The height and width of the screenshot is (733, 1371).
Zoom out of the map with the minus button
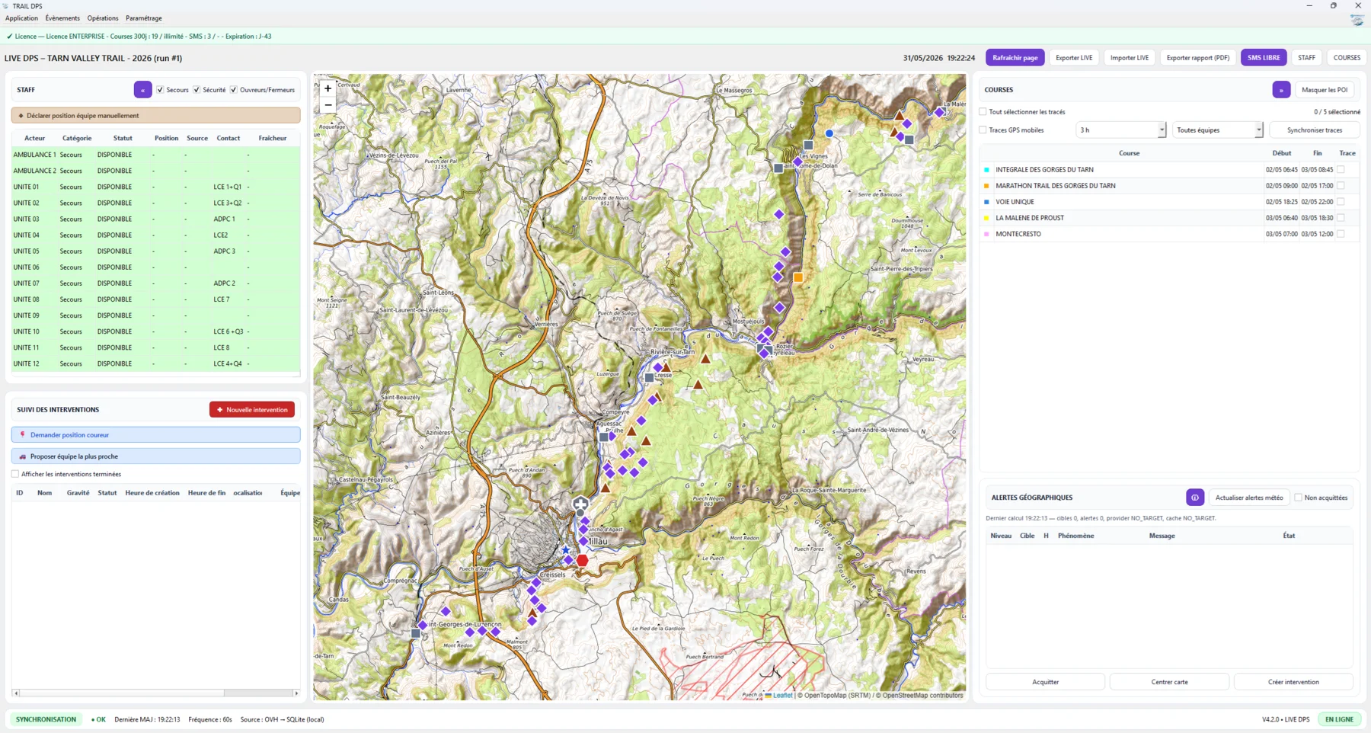pos(328,105)
